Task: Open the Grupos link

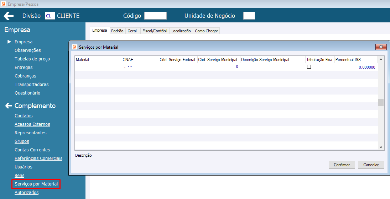Action: [22, 141]
